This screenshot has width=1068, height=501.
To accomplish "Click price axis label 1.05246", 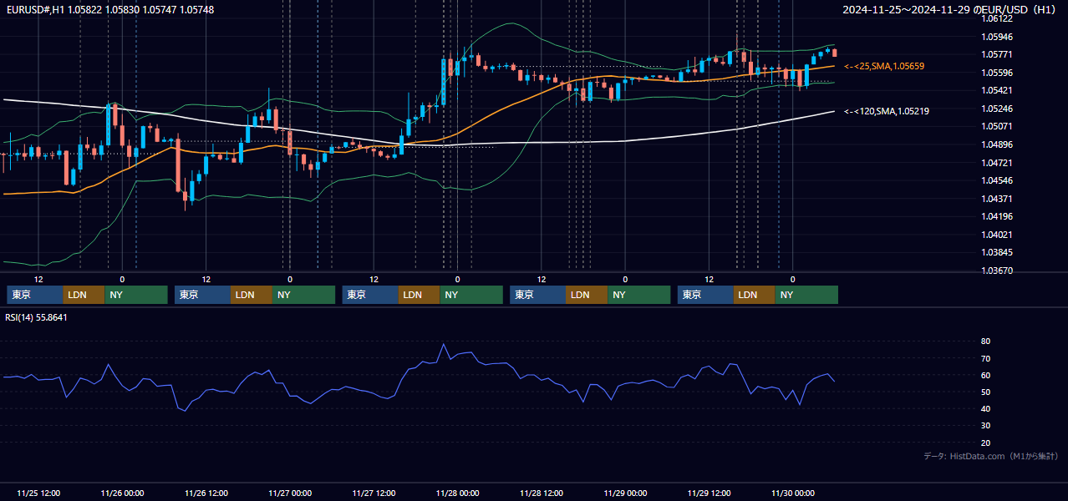I will pos(998,109).
